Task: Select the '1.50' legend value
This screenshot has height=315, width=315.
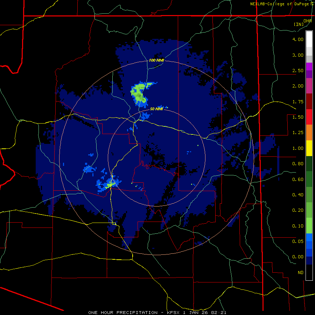Action: [298, 117]
